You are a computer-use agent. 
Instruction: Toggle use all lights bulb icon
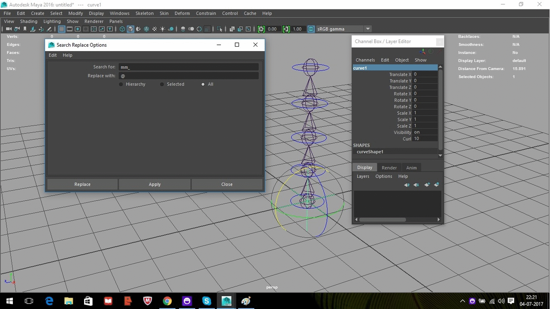pos(163,29)
